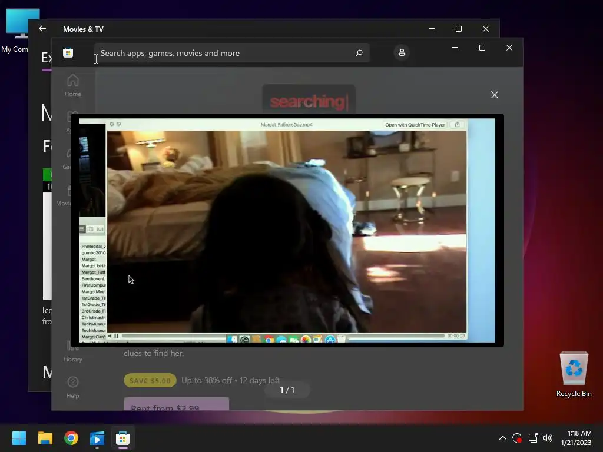Minimize the Microsoft Store window

455,48
